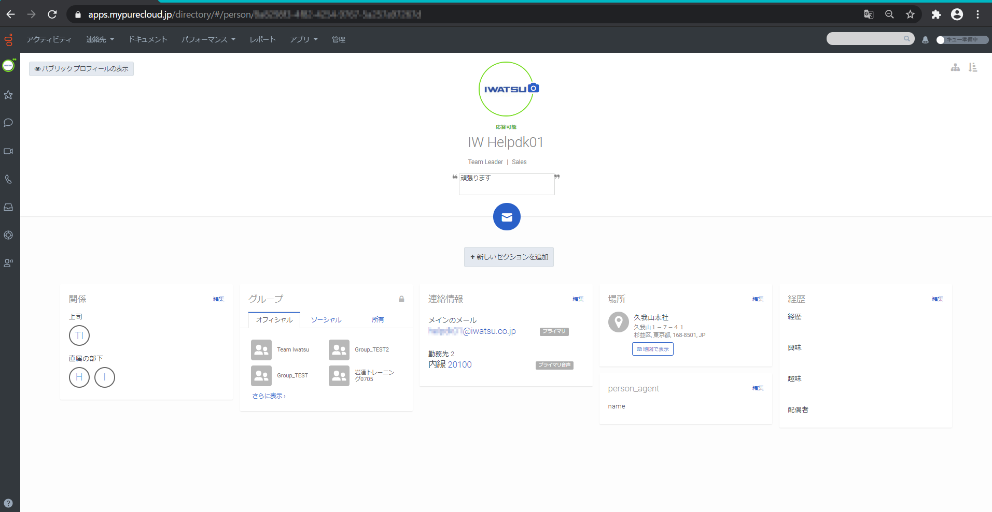Viewport: 992px width, 512px height.
Task: Click blue email envelope button
Action: point(507,217)
